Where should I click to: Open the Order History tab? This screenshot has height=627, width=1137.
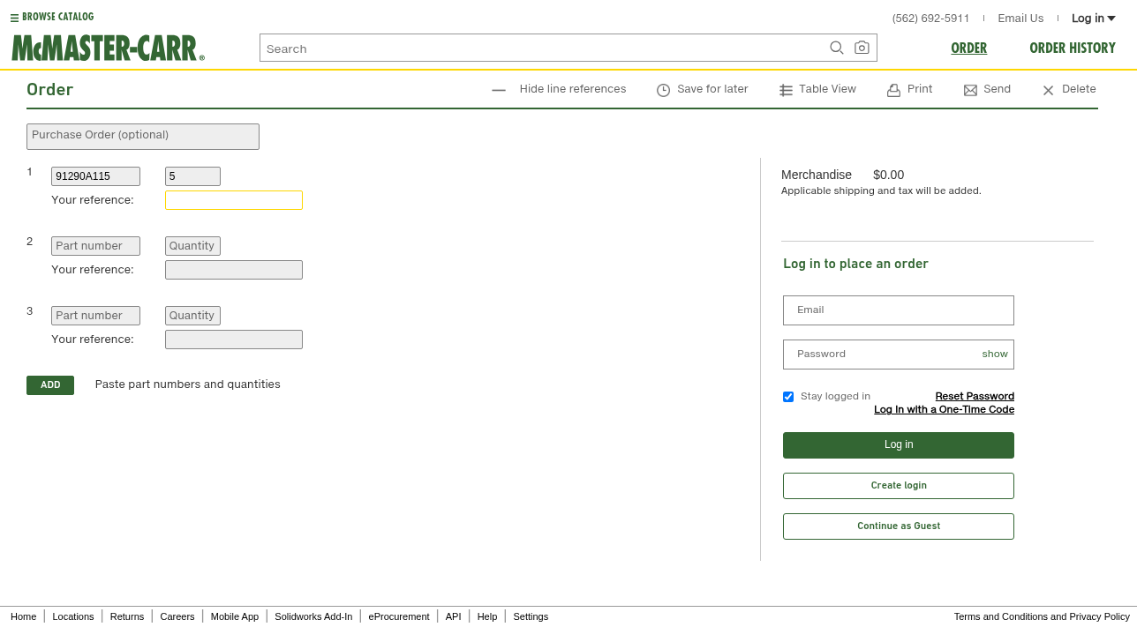(1073, 49)
